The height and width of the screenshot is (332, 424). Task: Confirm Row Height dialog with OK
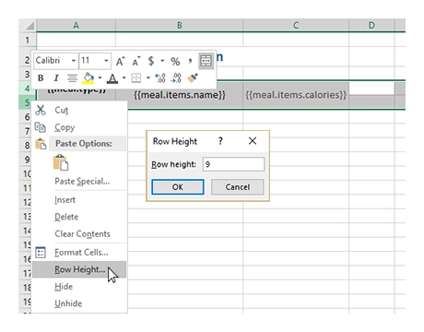click(178, 187)
